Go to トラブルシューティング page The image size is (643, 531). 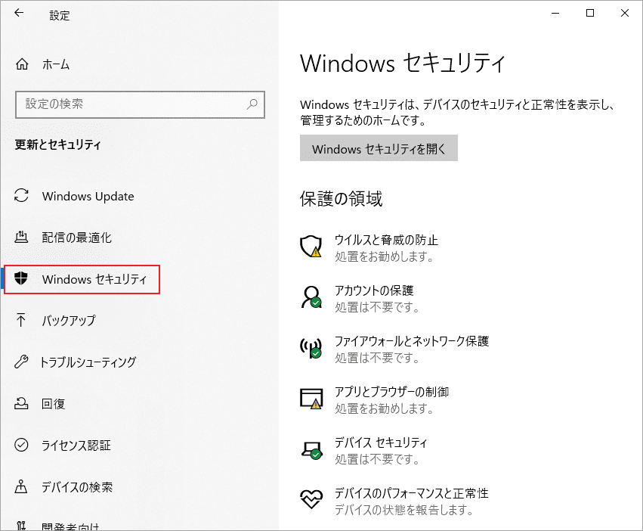[x=88, y=362]
